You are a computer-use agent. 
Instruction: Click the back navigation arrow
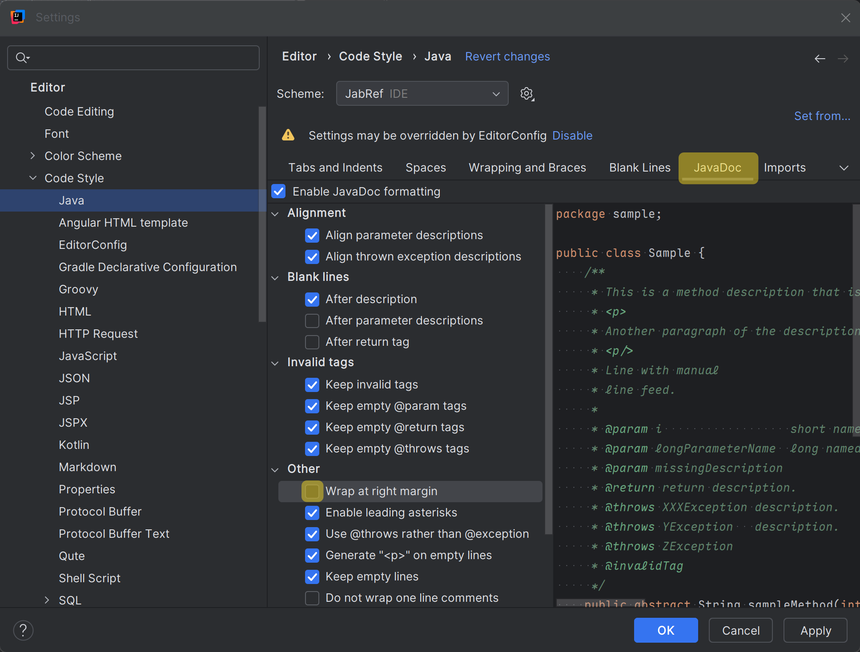(820, 59)
